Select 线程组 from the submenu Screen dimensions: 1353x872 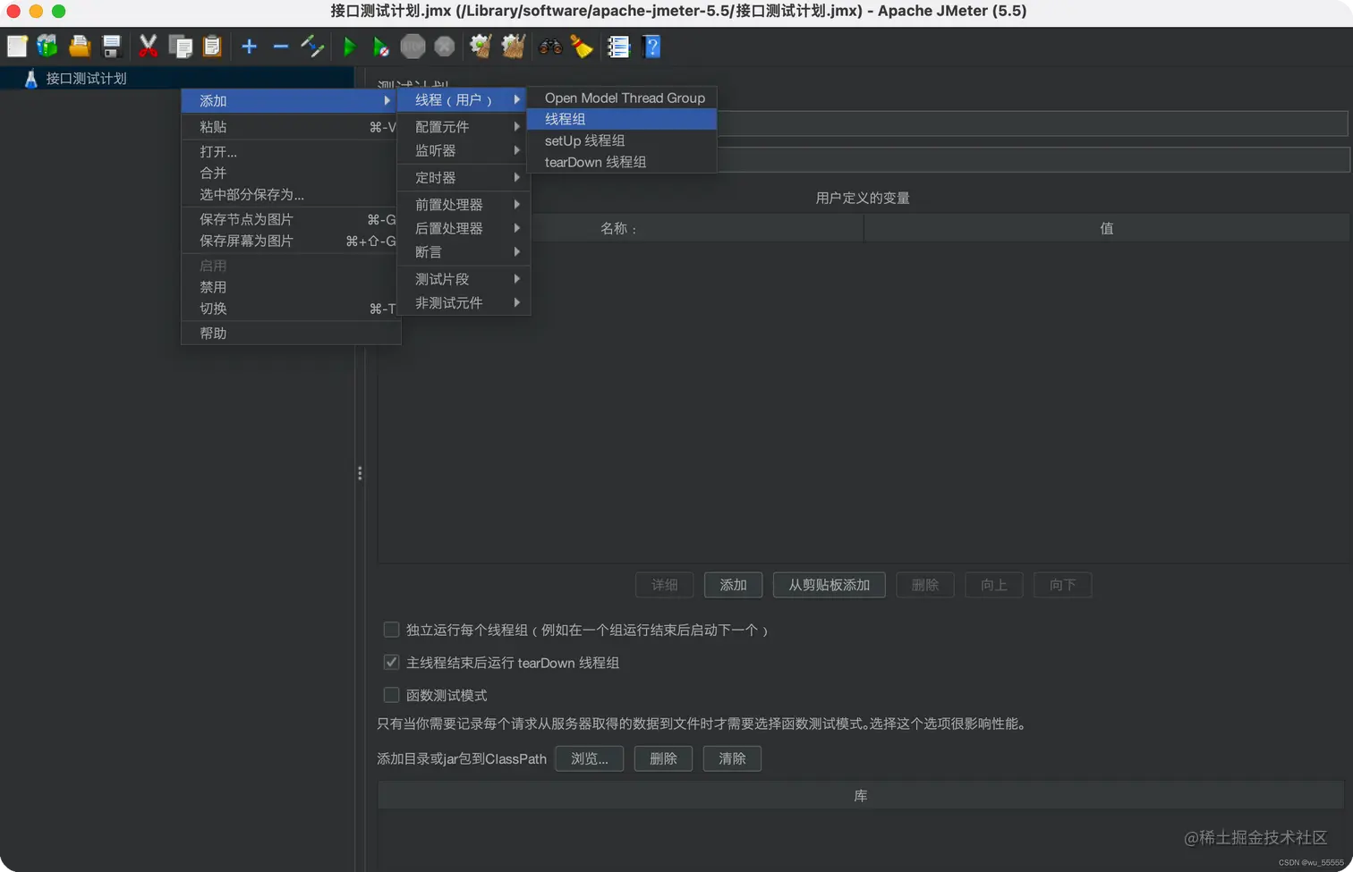566,118
